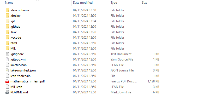Select the mathematics_in_lean.pdf PDF icon
The width and height of the screenshot is (198, 108).
pyautogui.click(x=7, y=81)
